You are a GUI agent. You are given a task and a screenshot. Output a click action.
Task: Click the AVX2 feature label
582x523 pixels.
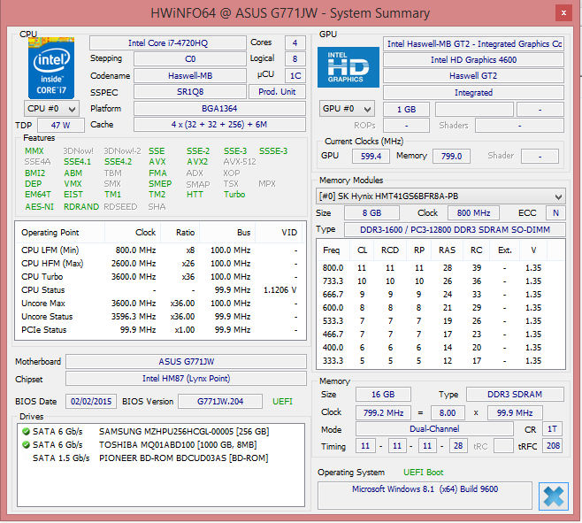tap(197, 162)
